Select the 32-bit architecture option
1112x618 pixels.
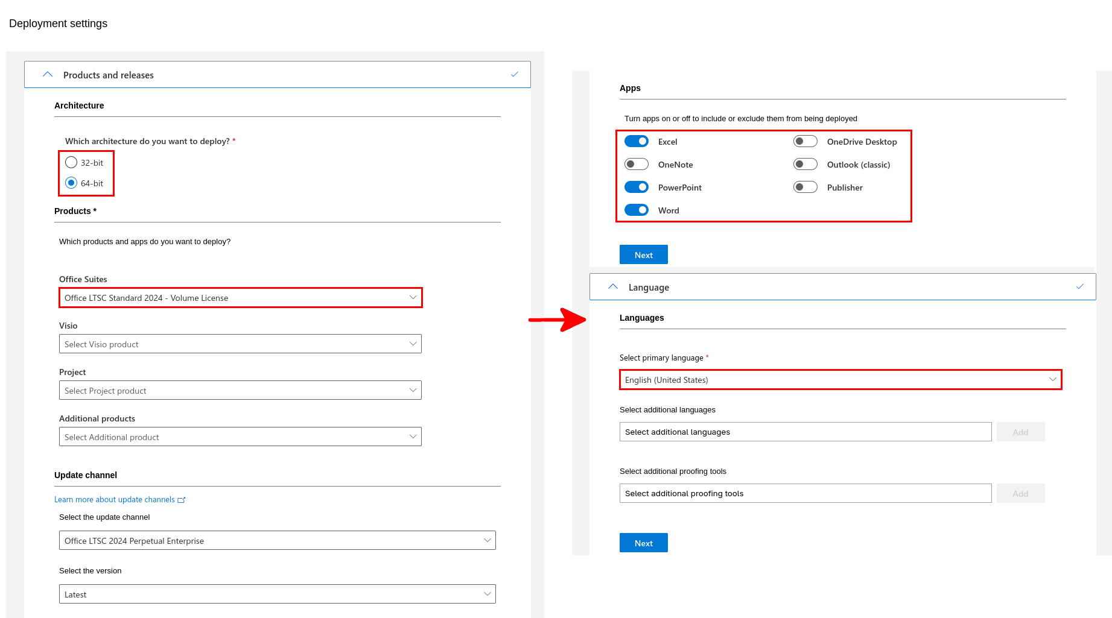pyautogui.click(x=71, y=163)
